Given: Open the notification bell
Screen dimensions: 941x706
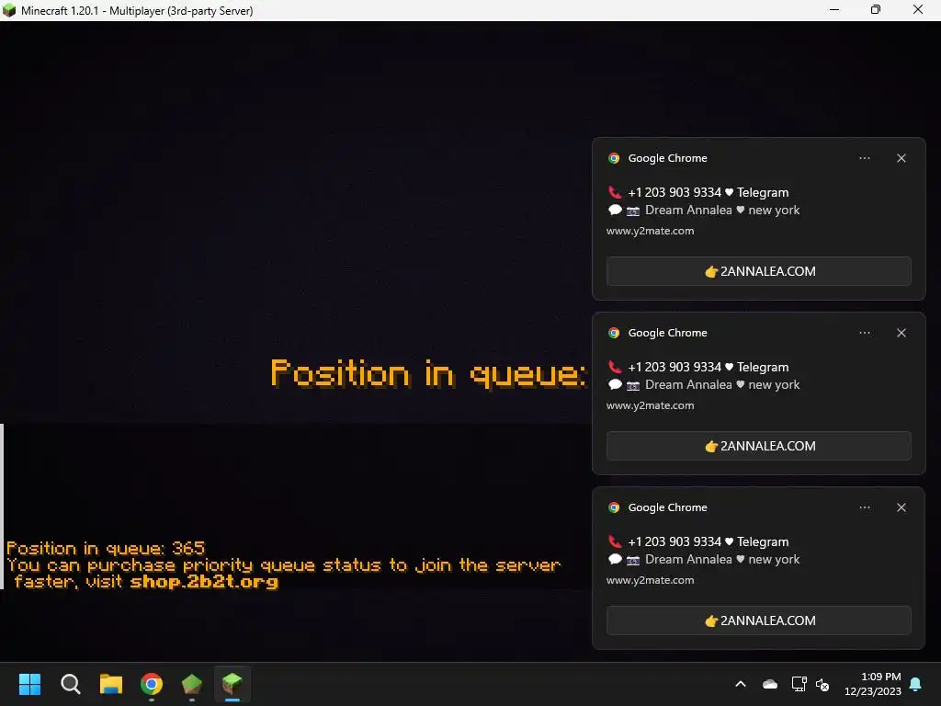Looking at the screenshot, I should (916, 684).
